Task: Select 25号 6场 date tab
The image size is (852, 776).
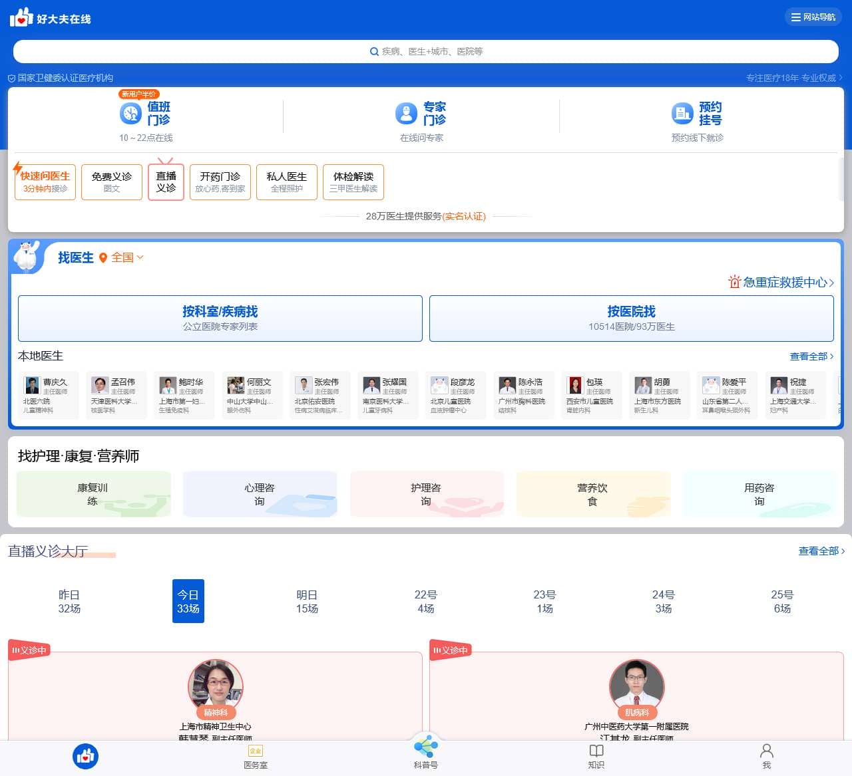Action: [782, 601]
